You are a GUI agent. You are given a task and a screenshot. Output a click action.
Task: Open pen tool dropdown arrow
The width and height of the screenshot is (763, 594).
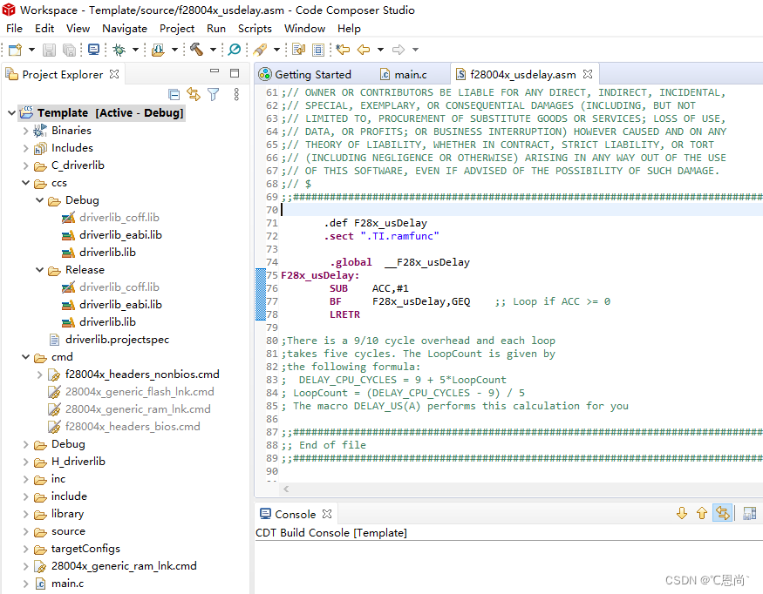click(276, 50)
